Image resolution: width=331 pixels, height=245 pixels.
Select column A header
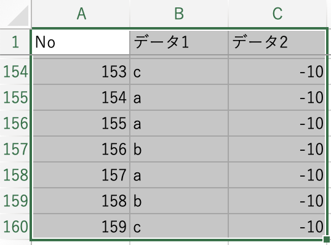[81, 14]
